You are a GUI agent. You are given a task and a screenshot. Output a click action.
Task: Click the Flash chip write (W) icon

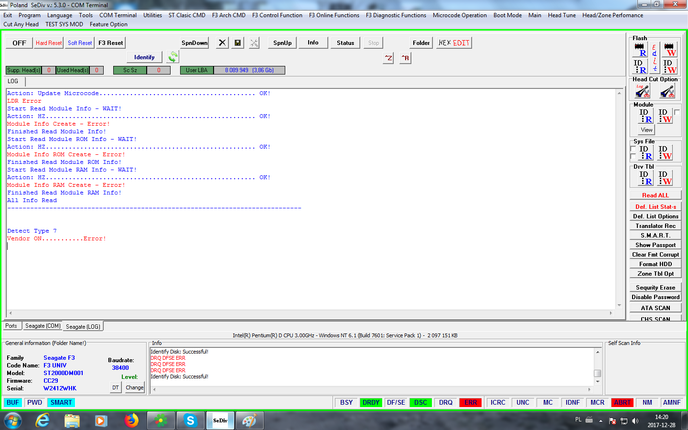point(670,50)
